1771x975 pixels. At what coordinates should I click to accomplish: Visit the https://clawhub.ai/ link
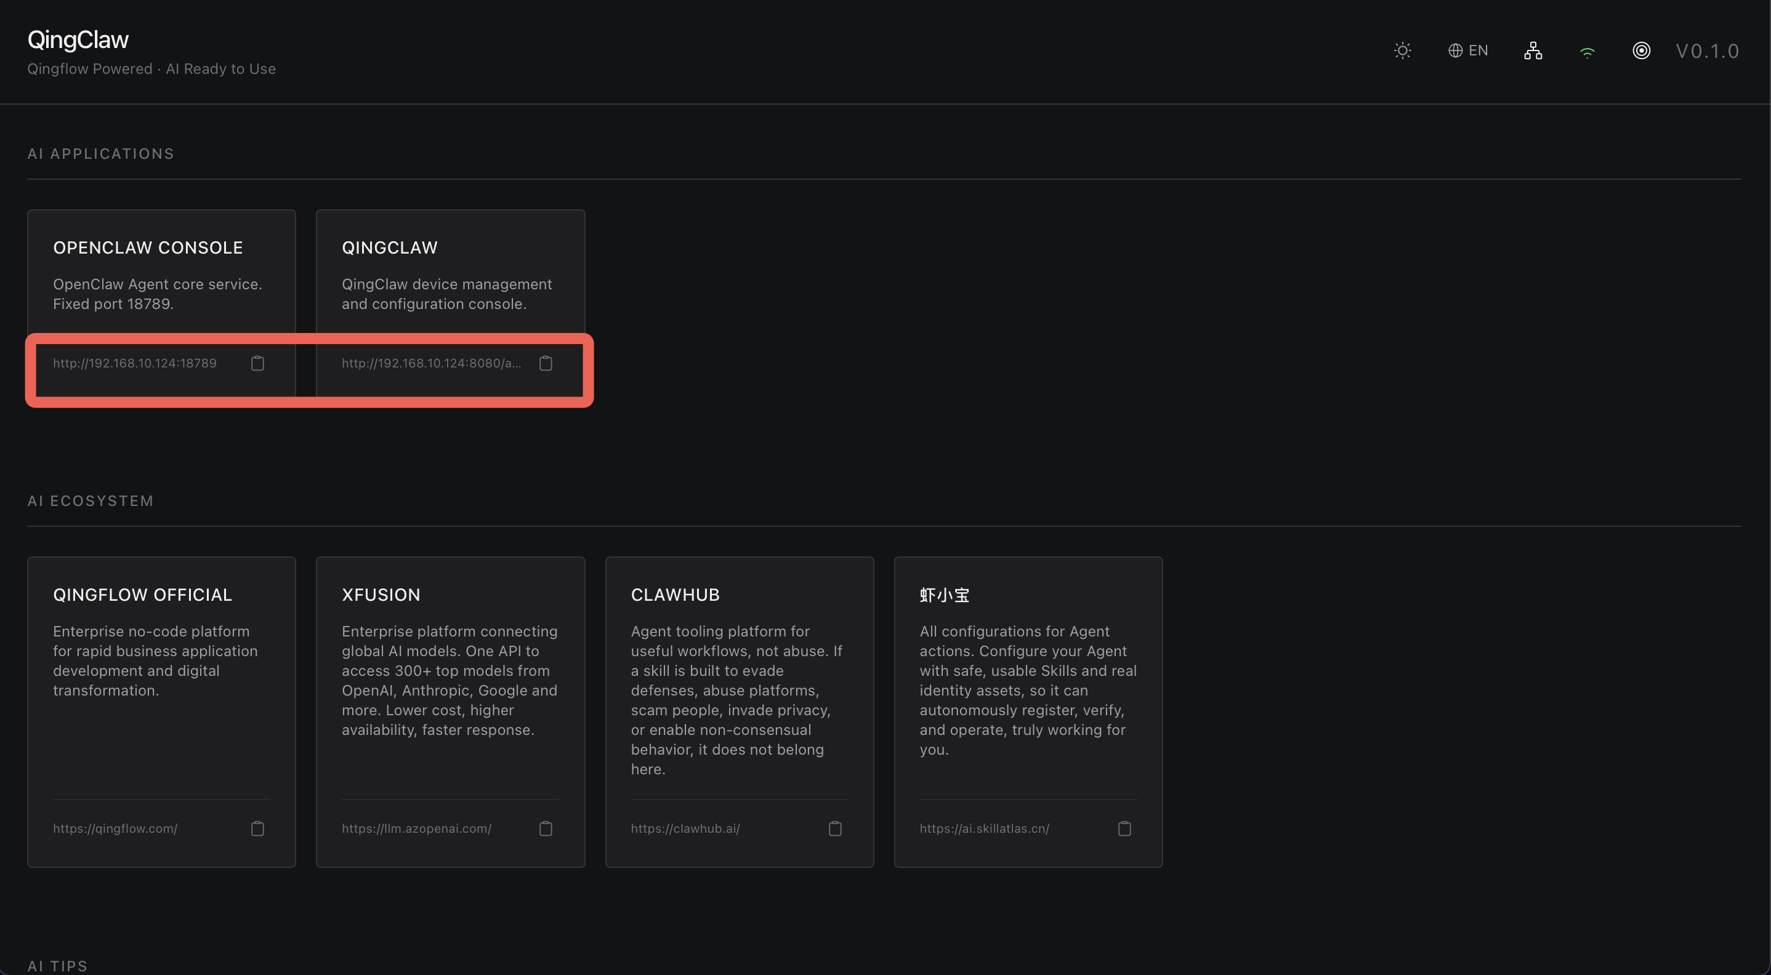pyautogui.click(x=685, y=829)
